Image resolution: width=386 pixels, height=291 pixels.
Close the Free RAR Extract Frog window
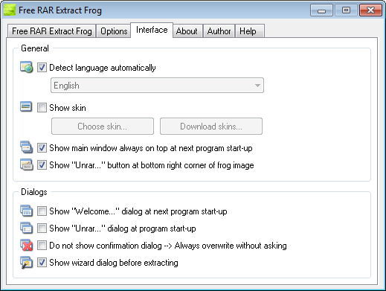point(370,10)
